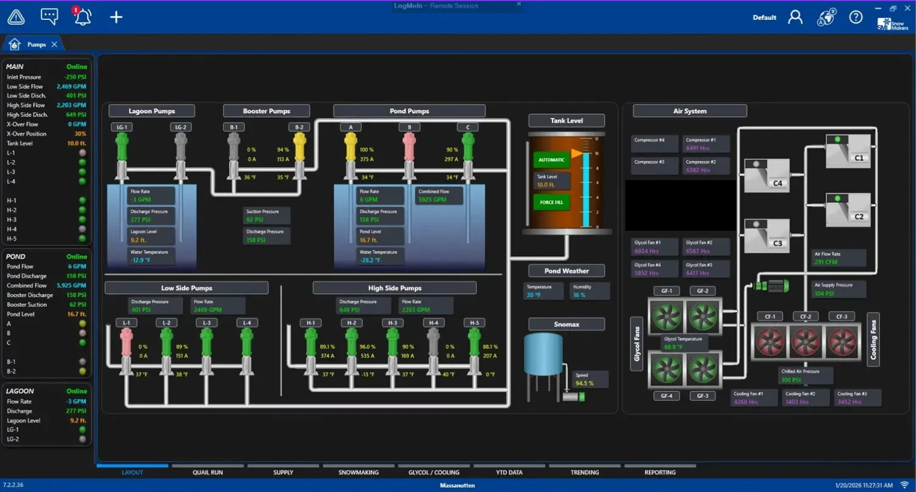Open notifications via the bell icon
This screenshot has height=492, width=916.
pos(82,17)
